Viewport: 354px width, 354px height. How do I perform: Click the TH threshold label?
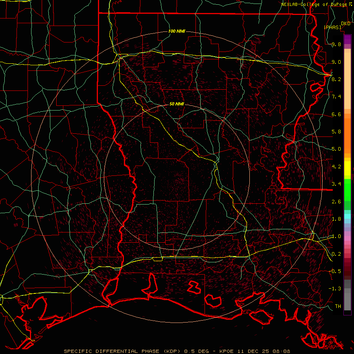(338, 306)
